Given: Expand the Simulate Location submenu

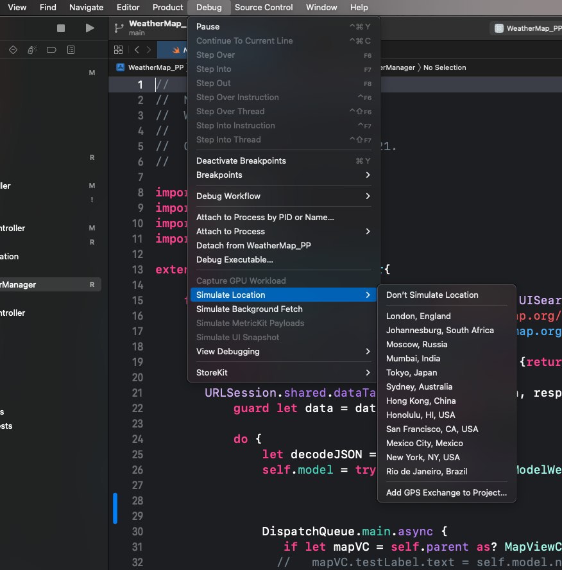Looking at the screenshot, I should click(x=284, y=295).
